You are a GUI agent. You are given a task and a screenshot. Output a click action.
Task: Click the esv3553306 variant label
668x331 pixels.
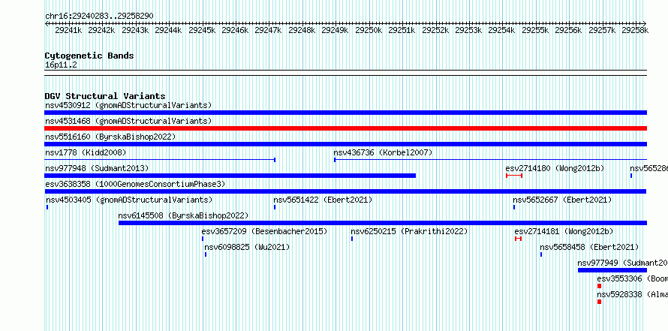tap(632, 278)
